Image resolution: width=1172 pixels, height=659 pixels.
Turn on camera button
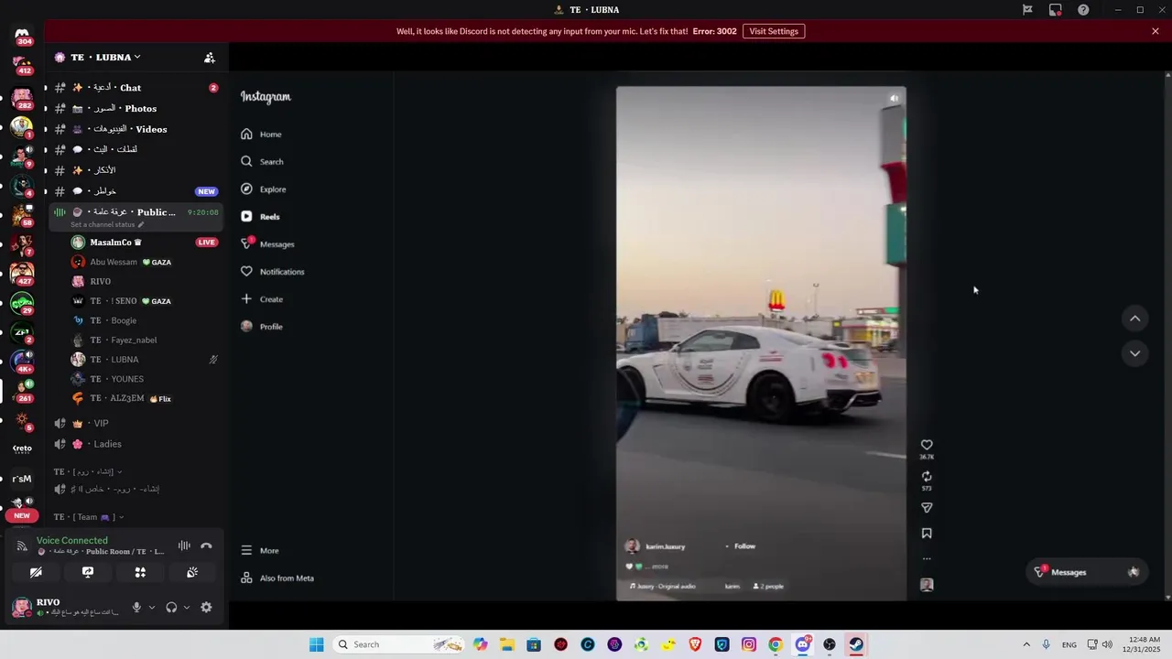tap(36, 572)
